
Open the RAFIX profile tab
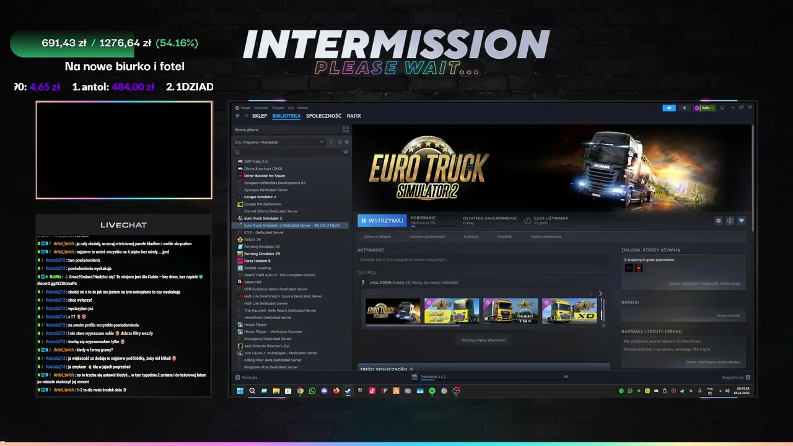(354, 116)
